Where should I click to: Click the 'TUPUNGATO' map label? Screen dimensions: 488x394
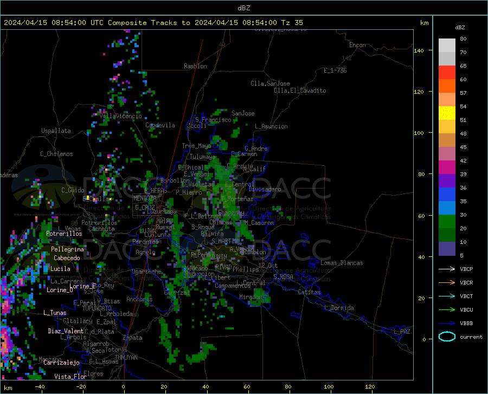pyautogui.click(x=97, y=308)
